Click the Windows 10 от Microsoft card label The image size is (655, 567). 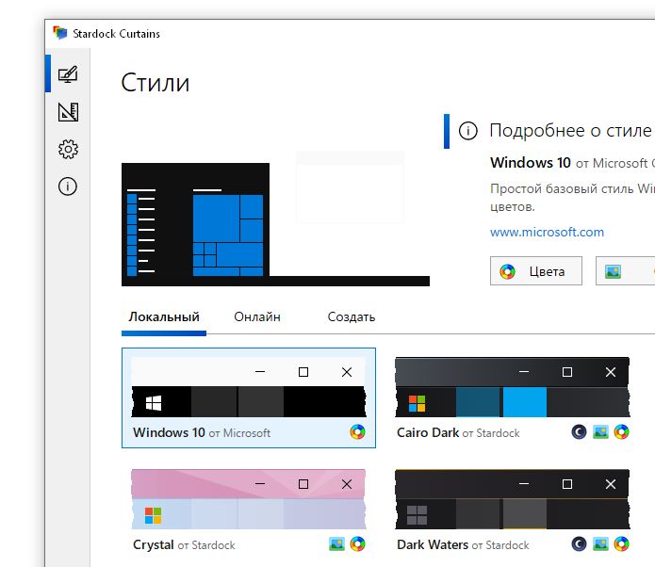pos(202,432)
